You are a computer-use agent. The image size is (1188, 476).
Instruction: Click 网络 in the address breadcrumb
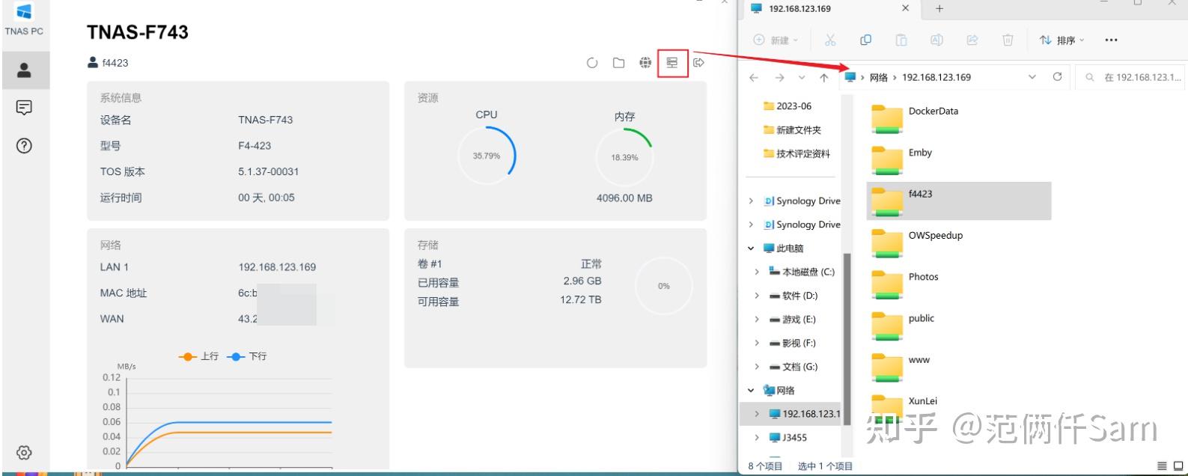(x=879, y=77)
